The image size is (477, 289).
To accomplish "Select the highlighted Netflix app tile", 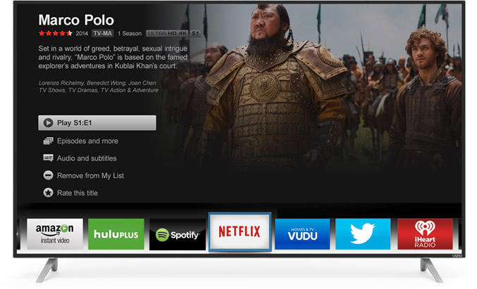I will click(240, 231).
